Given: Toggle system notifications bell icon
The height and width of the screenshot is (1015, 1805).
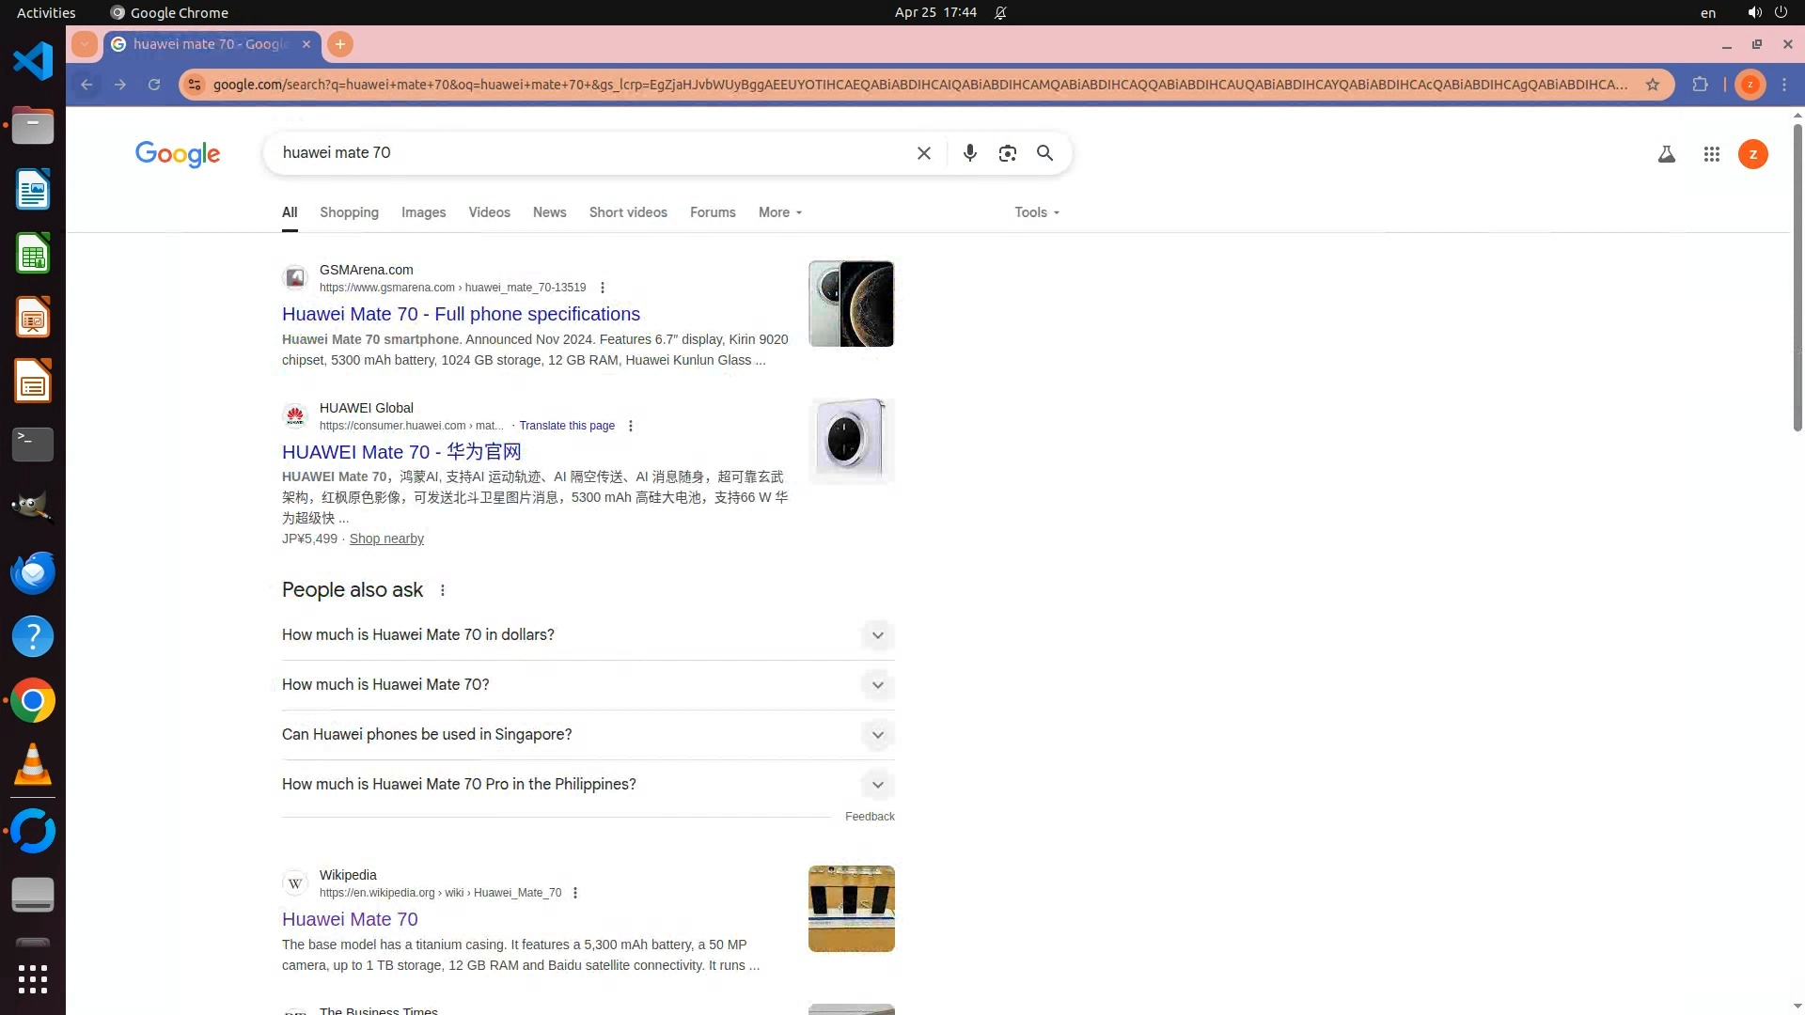Looking at the screenshot, I should tap(1000, 12).
